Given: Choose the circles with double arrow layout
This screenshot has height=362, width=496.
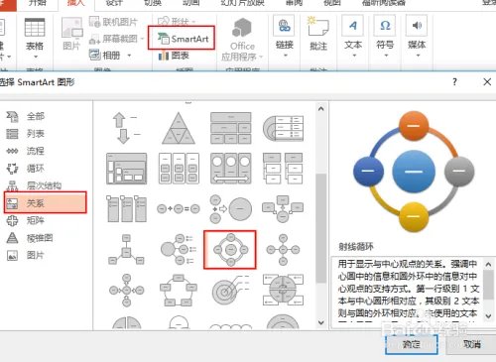Looking at the screenshot, I should pyautogui.click(x=230, y=169).
